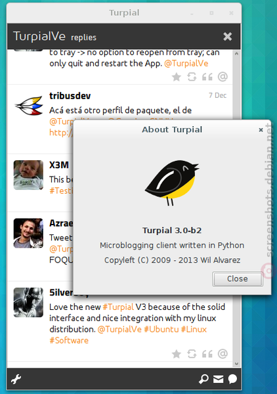Image resolution: width=277 pixels, height=394 pixels.
Task: Close About Turpial dialog with X
Action: coord(261,130)
